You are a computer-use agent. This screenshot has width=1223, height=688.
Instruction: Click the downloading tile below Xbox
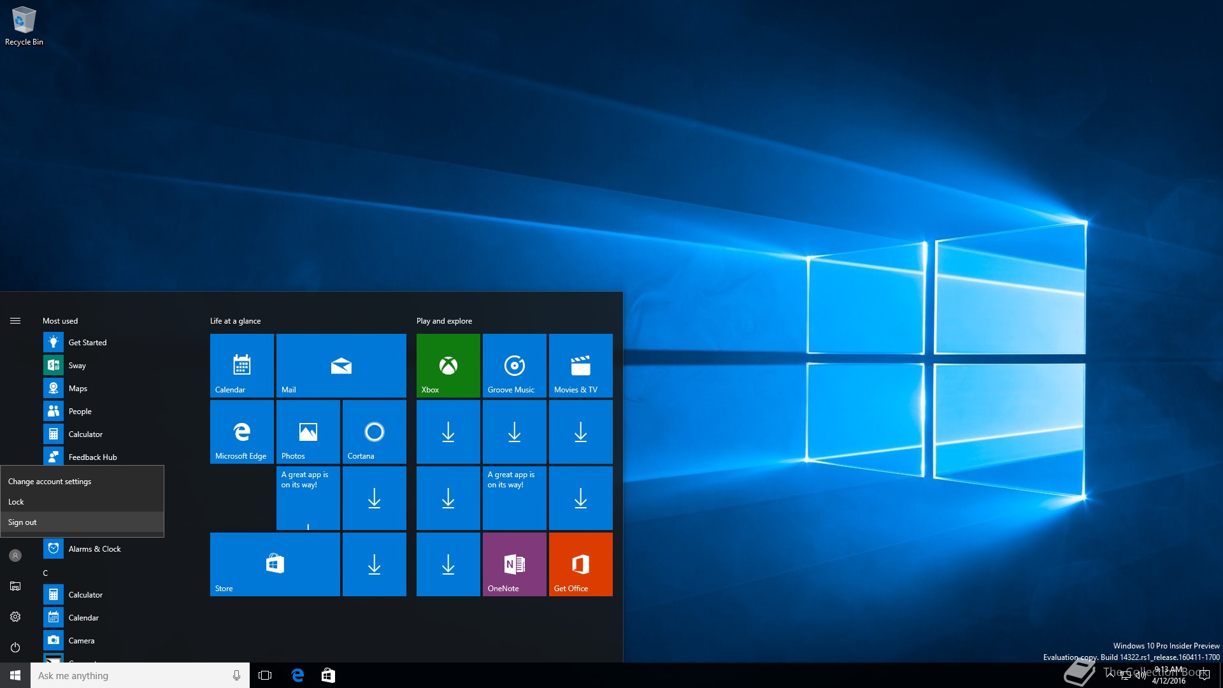coord(448,432)
